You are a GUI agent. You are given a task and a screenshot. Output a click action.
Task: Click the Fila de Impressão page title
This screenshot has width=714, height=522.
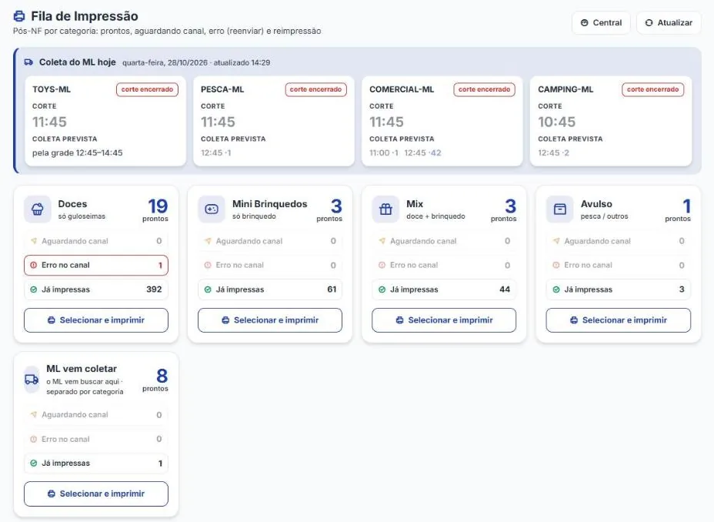pos(84,16)
